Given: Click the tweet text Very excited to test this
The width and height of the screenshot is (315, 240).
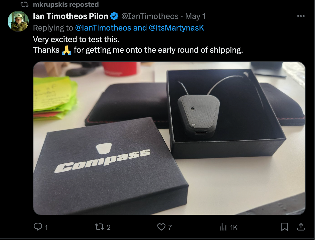Looking at the screenshot, I should pyautogui.click(x=76, y=39).
